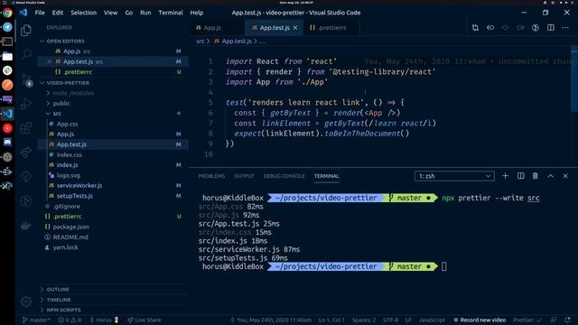This screenshot has height=325, width=578.
Task: Open logo.svg in the file tree
Action: pyautogui.click(x=69, y=175)
